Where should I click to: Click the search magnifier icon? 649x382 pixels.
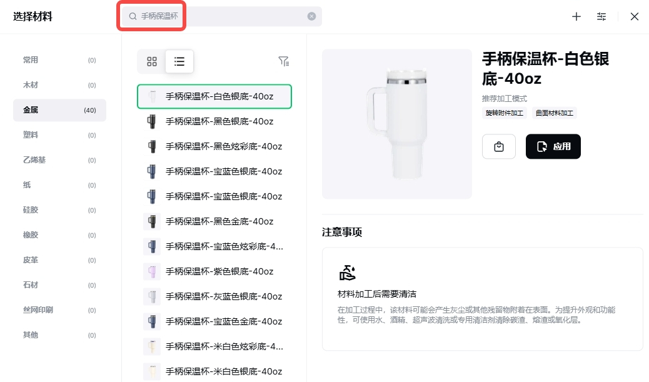tap(133, 16)
